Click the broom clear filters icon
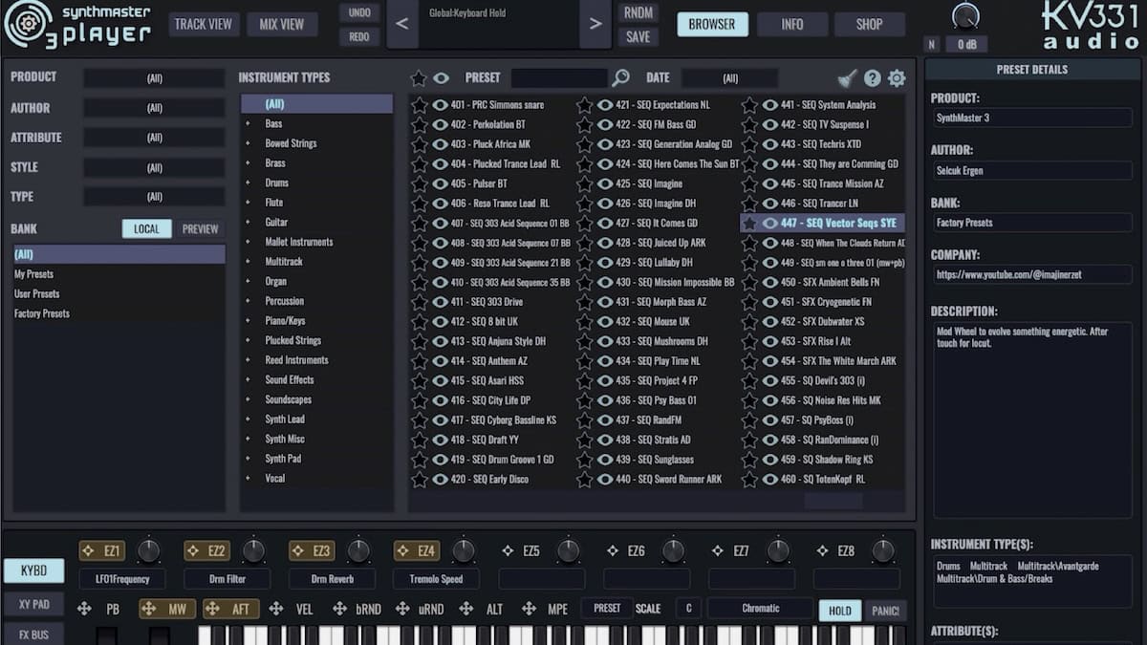Screen dimensions: 1147x645 (x=847, y=78)
